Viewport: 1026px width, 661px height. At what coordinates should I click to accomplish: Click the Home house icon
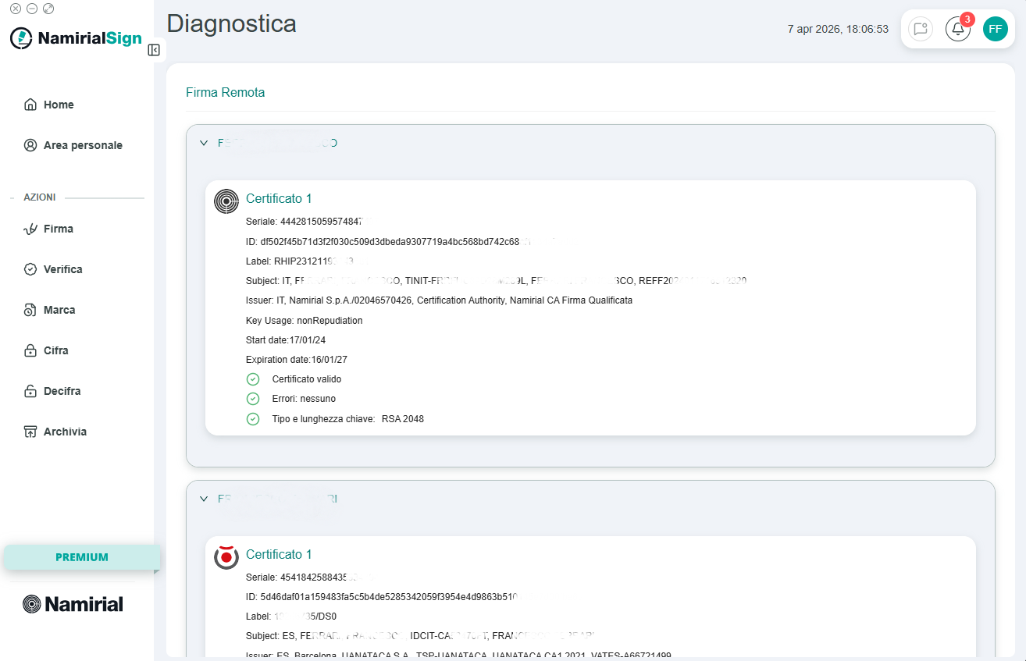[30, 105]
